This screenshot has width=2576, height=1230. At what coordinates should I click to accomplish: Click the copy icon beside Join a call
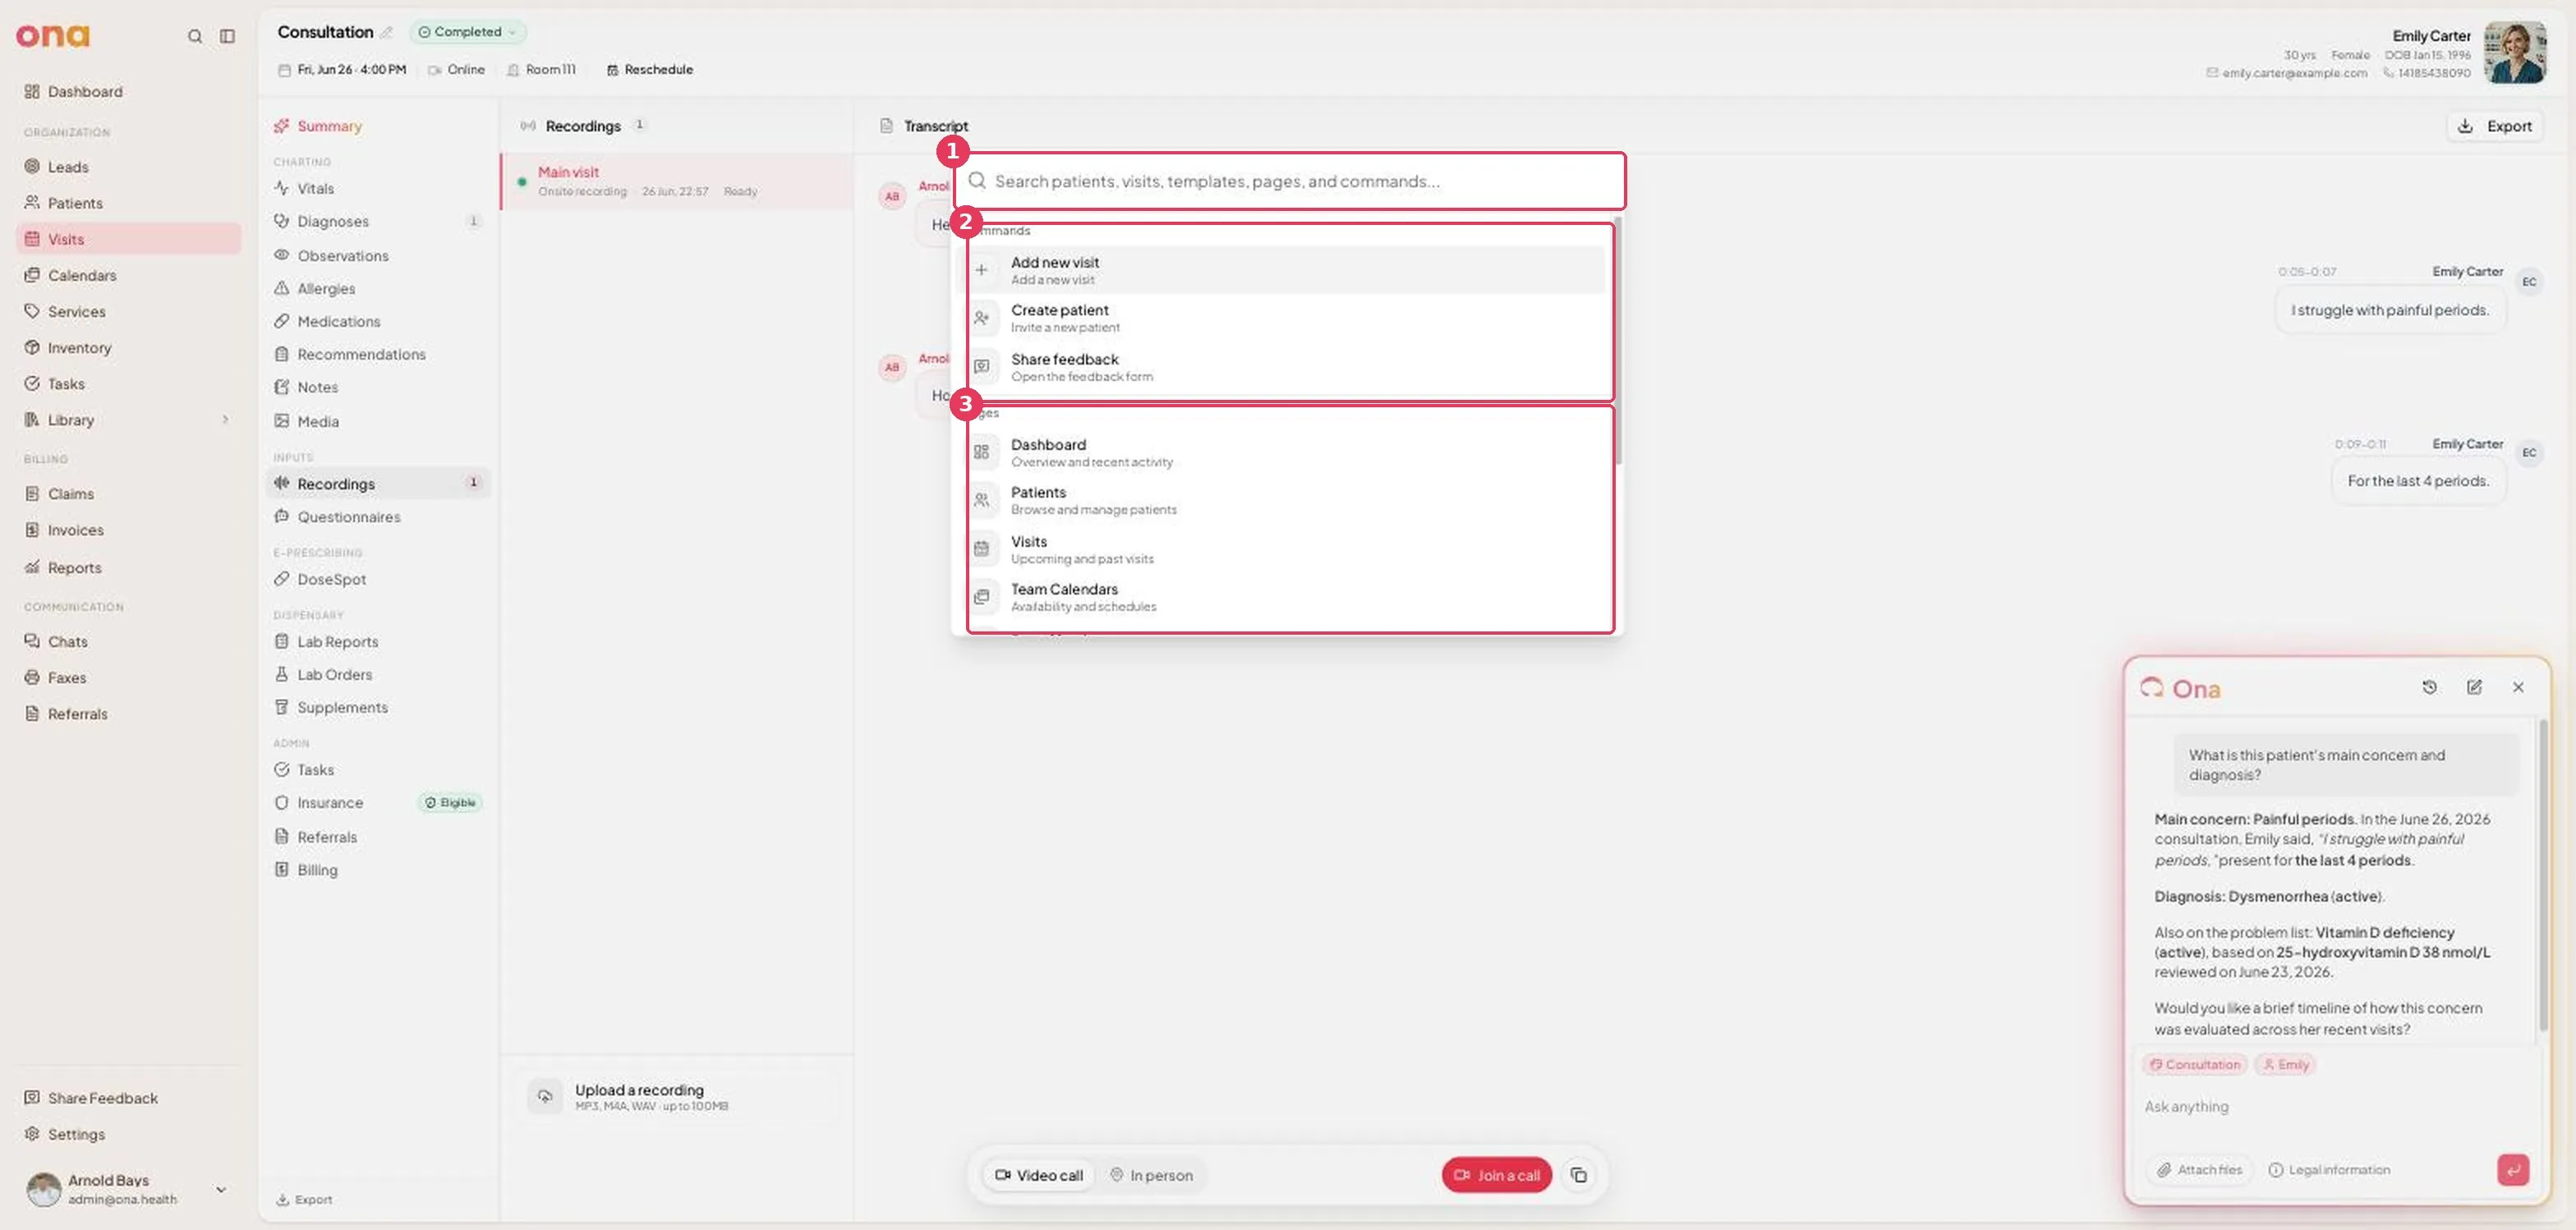[1579, 1175]
